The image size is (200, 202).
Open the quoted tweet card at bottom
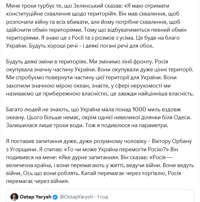click(x=100, y=196)
